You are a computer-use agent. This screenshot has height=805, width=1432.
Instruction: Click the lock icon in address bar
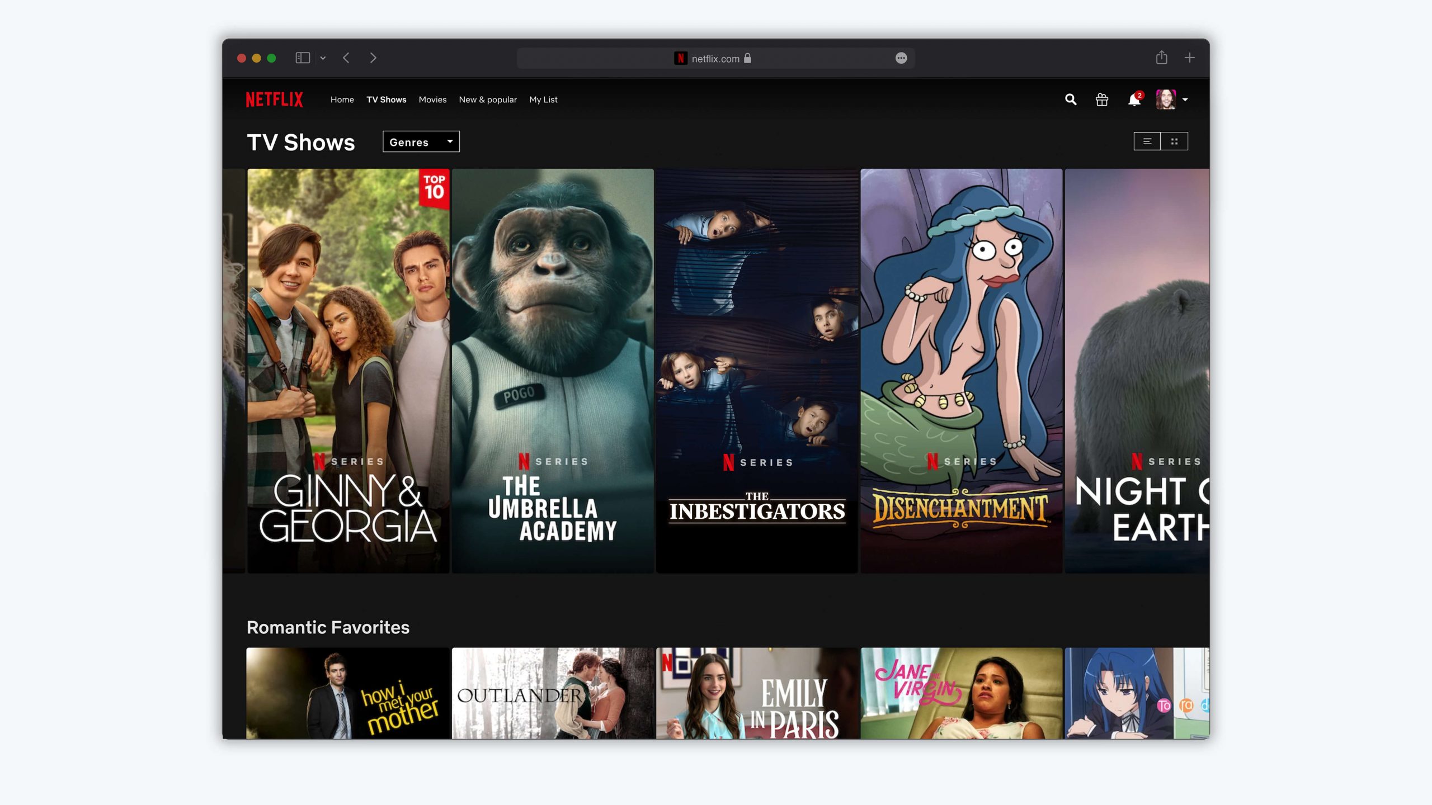(x=747, y=58)
